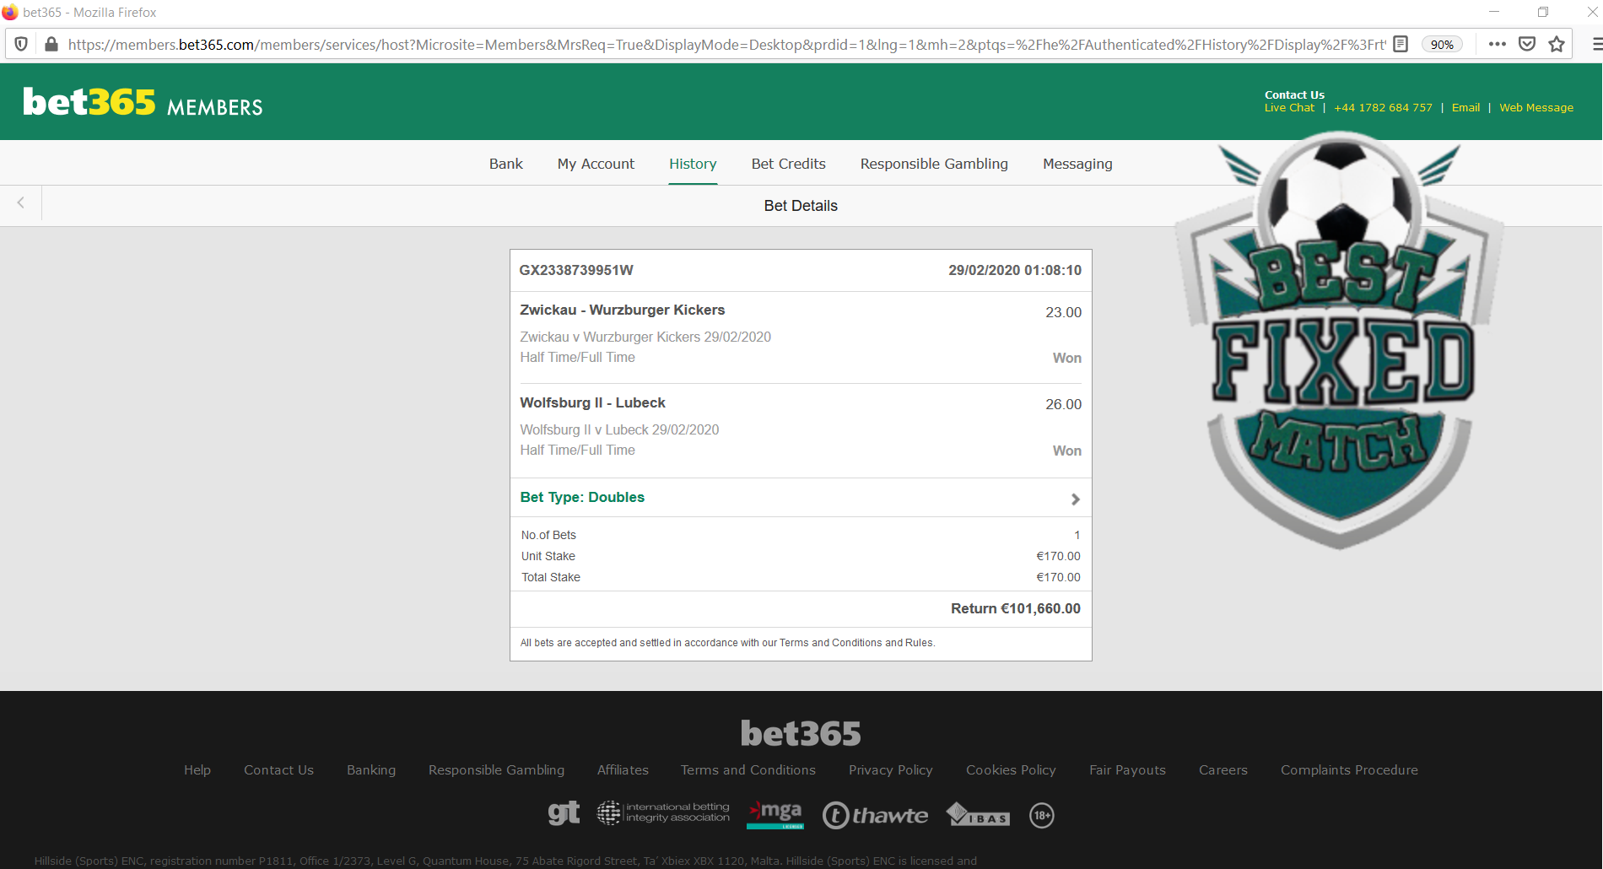The width and height of the screenshot is (1603, 869).
Task: Open the page actions three-dots menu
Action: [1498, 44]
